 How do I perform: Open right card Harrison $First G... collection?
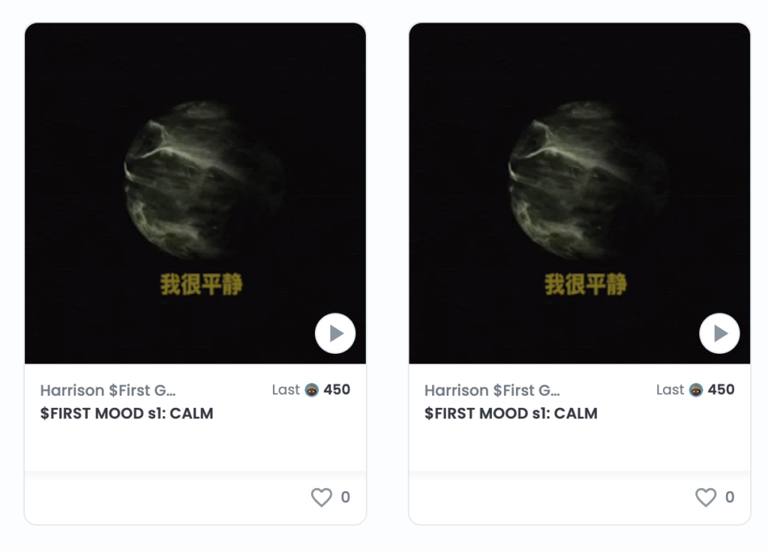(x=492, y=391)
